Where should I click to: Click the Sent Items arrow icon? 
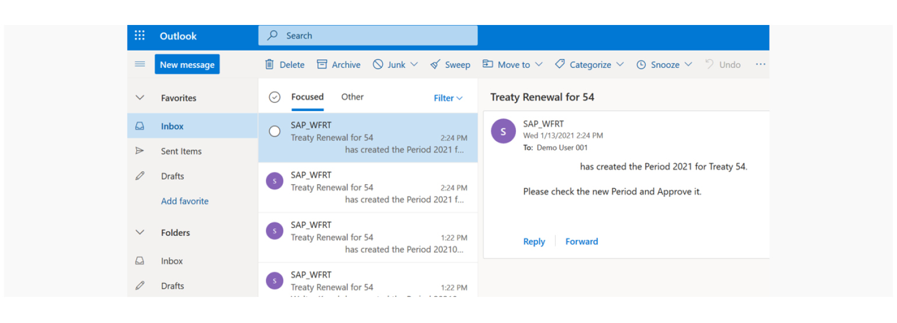[x=140, y=151]
